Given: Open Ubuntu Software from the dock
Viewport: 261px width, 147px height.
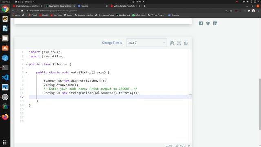Looking at the screenshot, I should tap(5, 48).
